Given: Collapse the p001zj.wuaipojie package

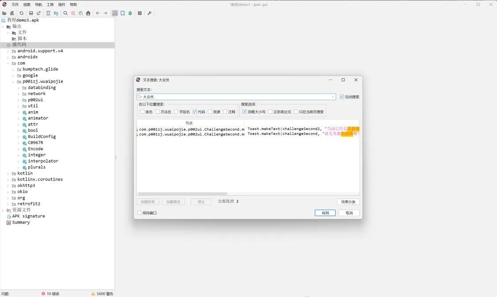Looking at the screenshot, I should pyautogui.click(x=13, y=82).
